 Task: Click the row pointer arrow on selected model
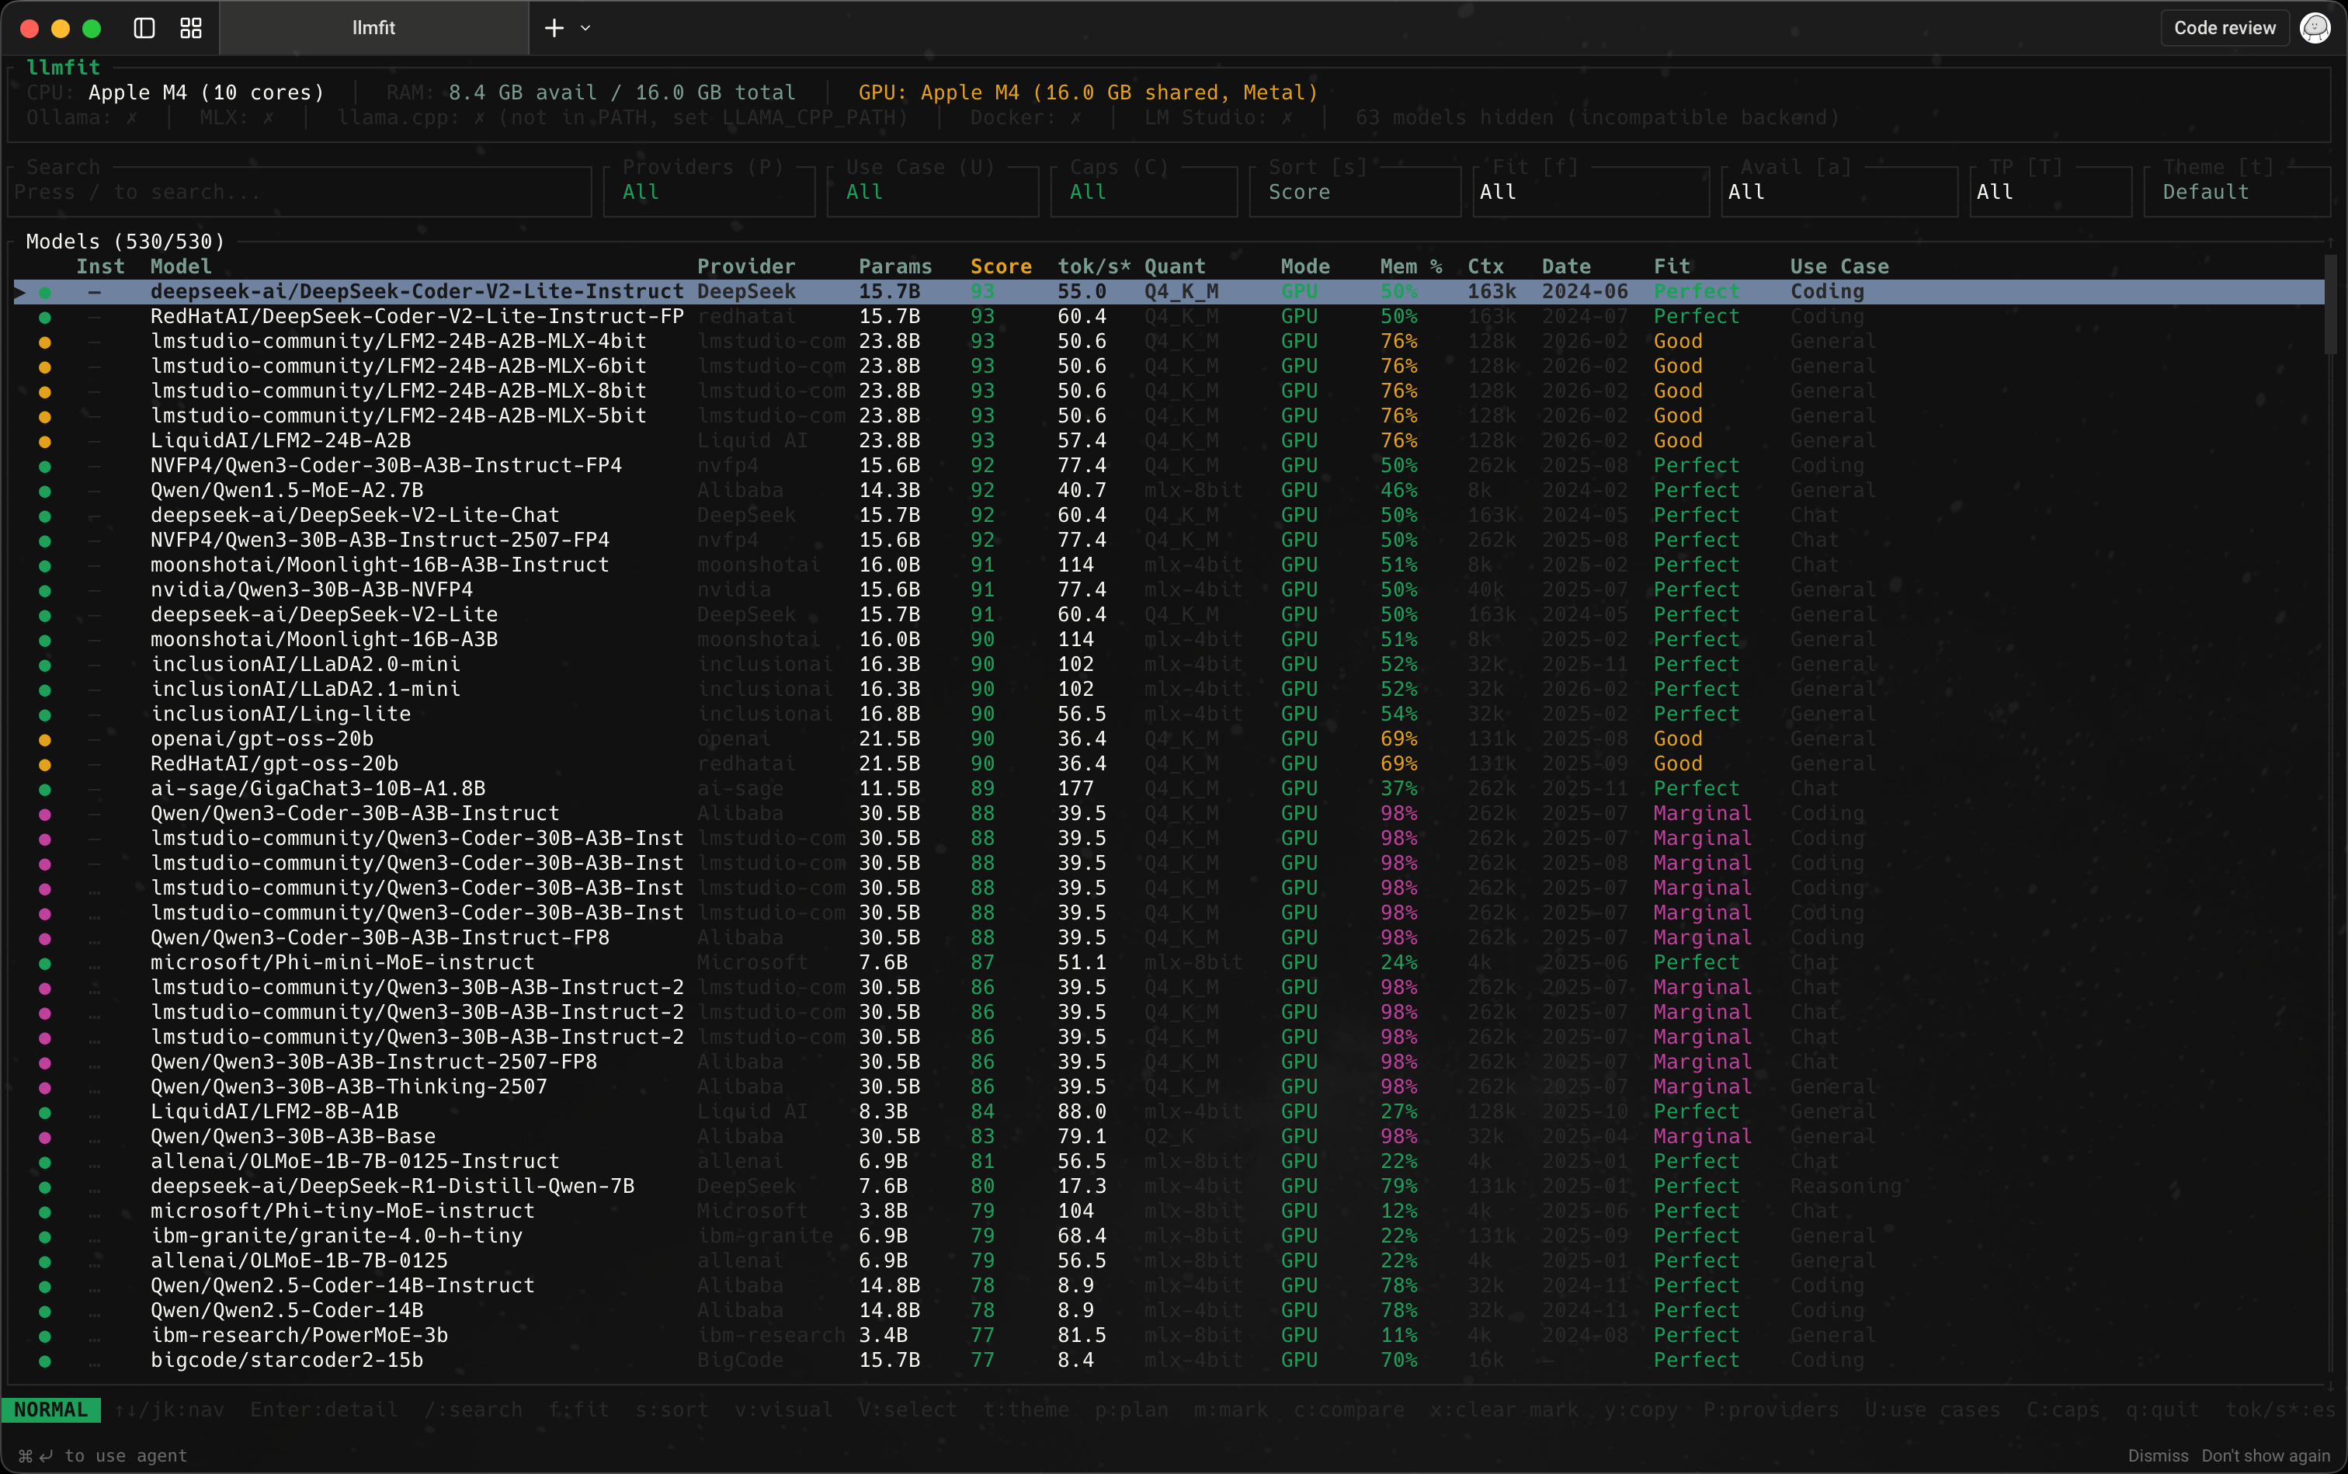pyautogui.click(x=20, y=293)
